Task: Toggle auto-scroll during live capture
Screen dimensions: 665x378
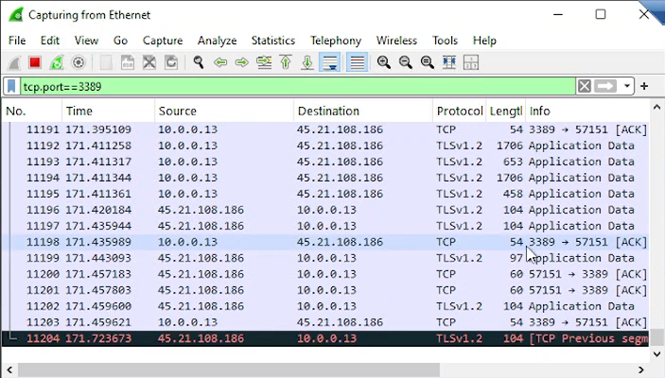Action: 329,62
